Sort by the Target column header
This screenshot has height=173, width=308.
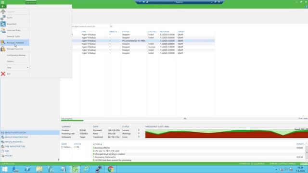181,32
